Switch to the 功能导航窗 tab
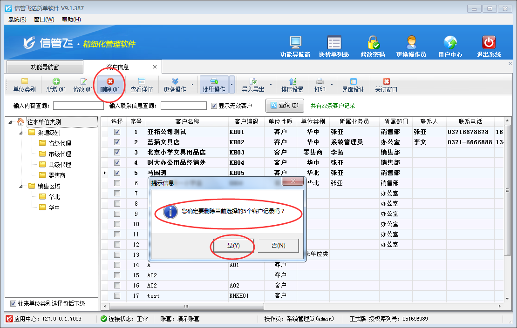This screenshot has height=328, width=517. 45,67
